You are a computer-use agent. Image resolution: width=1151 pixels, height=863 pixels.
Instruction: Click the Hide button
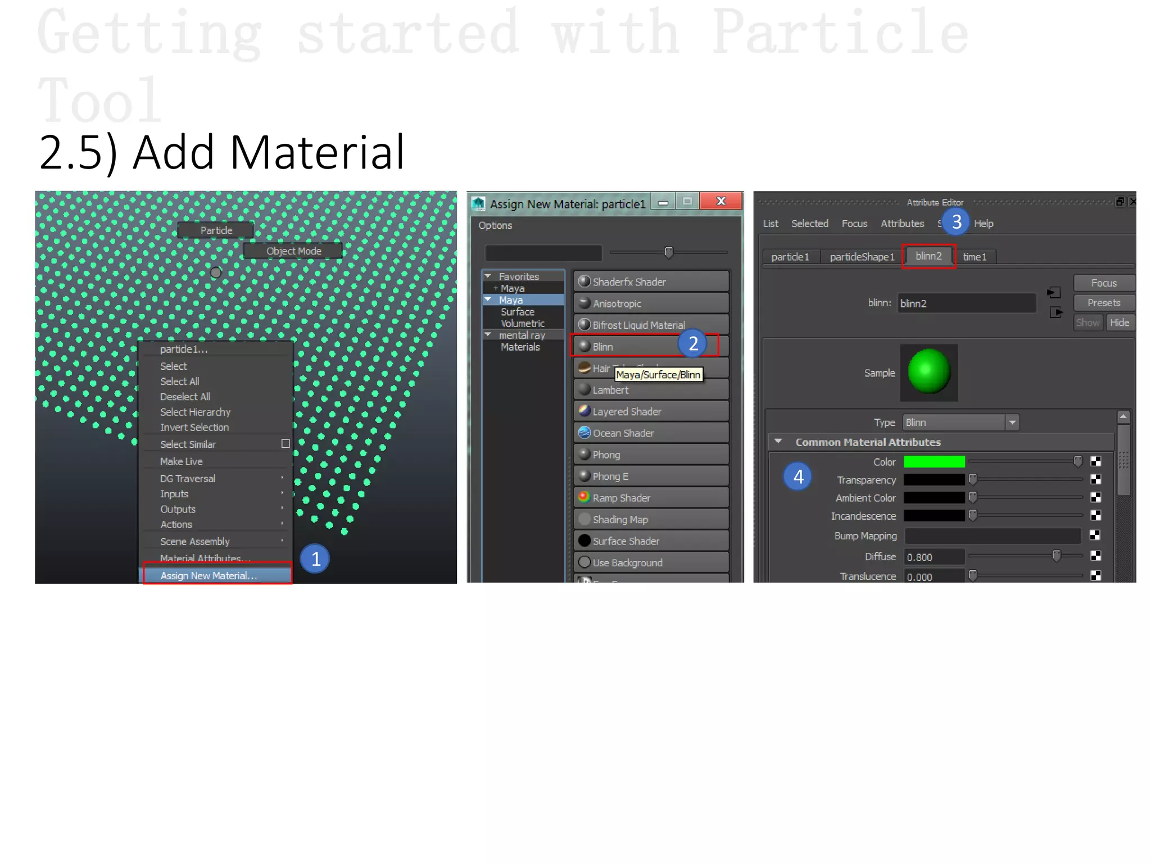[x=1120, y=323]
